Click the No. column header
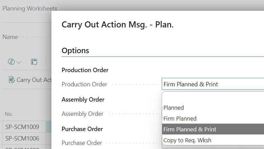 (x=9, y=114)
